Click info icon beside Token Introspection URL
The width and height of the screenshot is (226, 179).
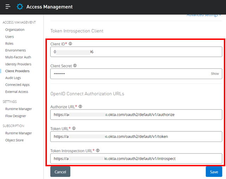tap(97, 150)
